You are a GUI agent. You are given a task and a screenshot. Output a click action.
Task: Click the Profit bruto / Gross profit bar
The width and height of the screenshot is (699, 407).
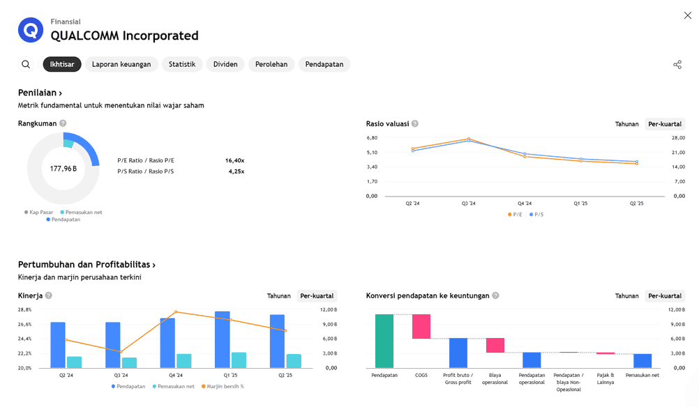pos(458,353)
